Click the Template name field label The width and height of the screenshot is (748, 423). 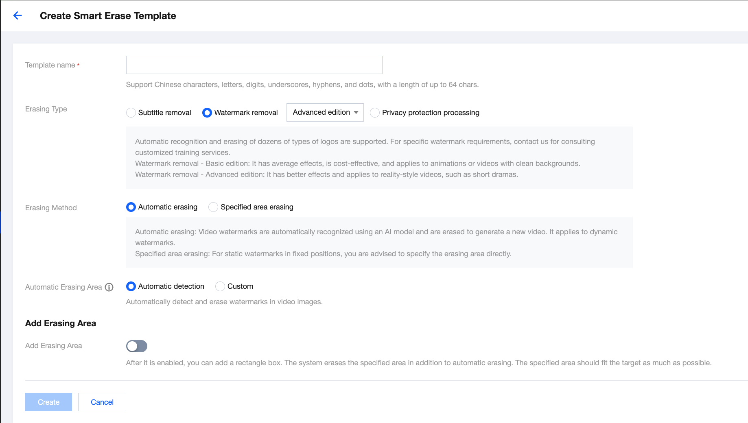[x=50, y=65]
